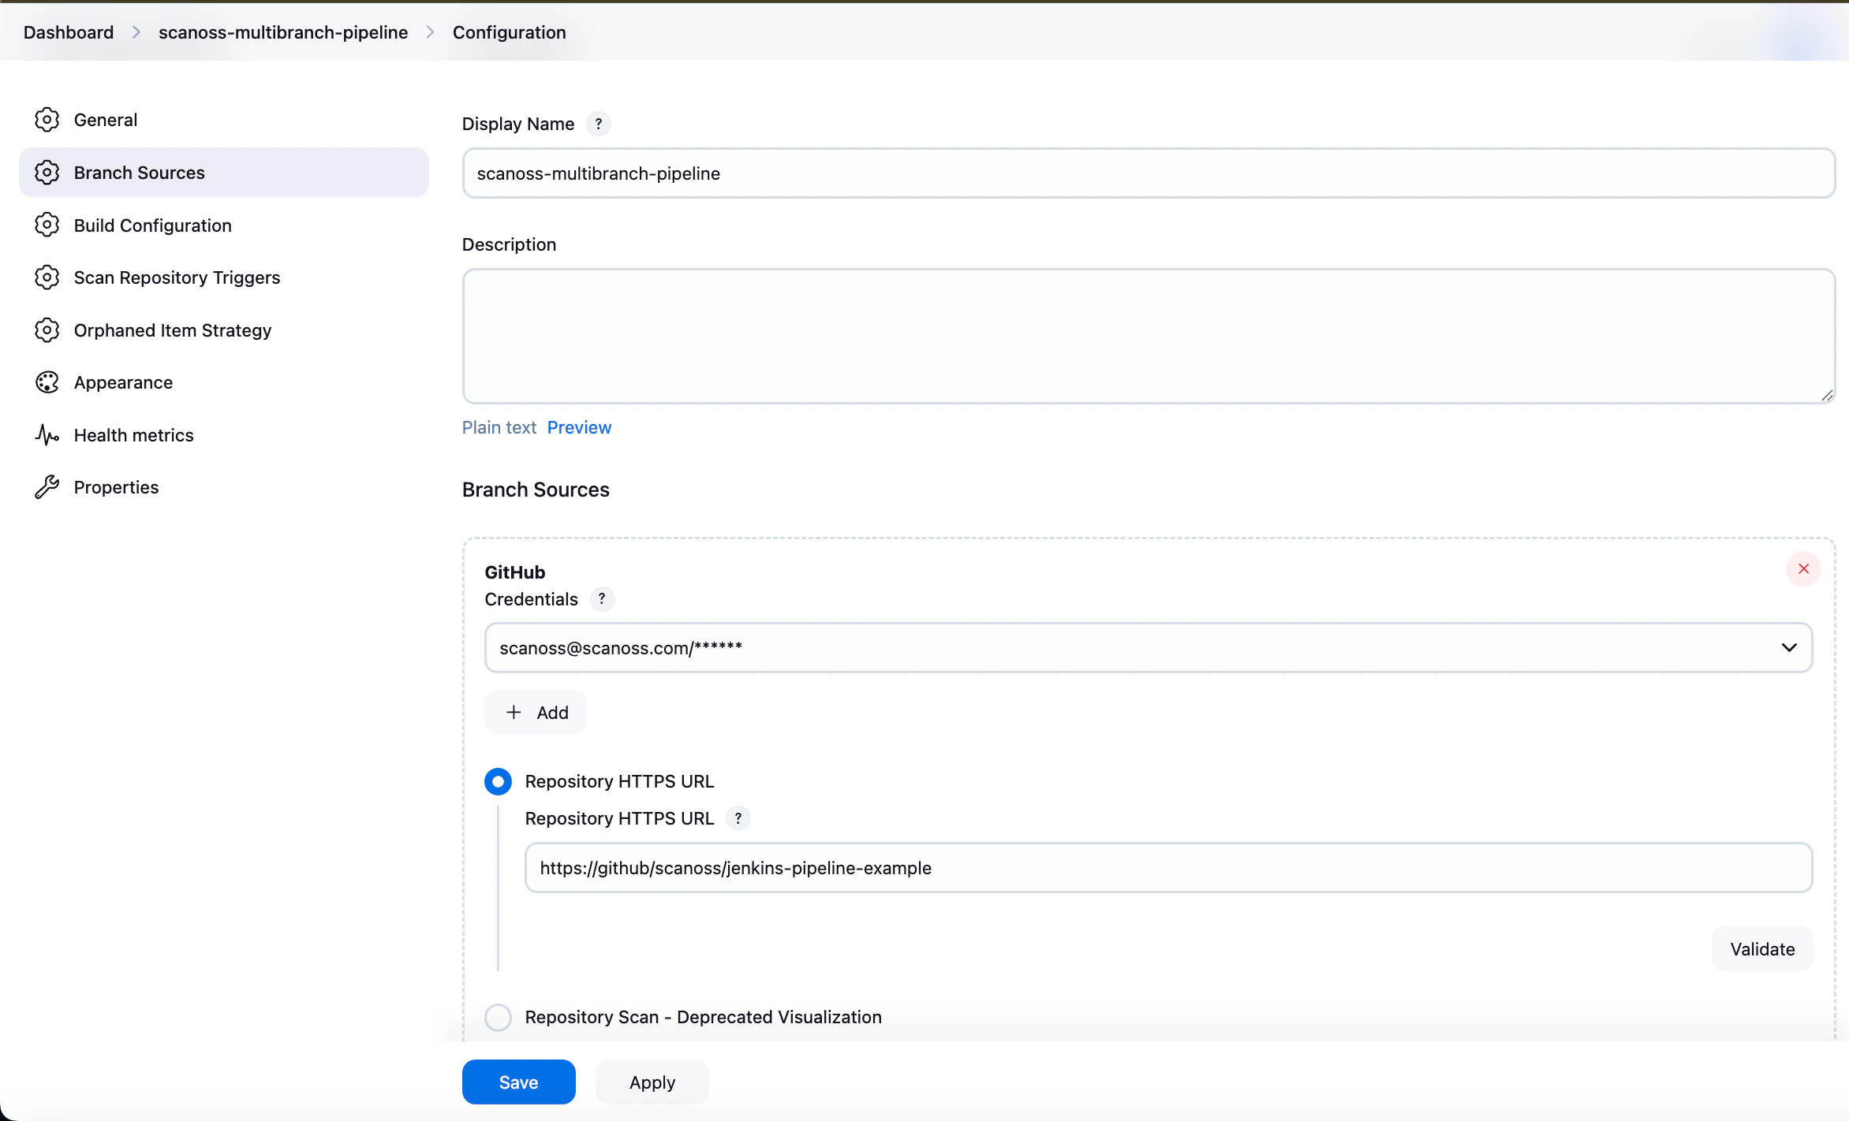The width and height of the screenshot is (1849, 1121).
Task: Open the Branch Sources sidebar section
Action: 139,172
